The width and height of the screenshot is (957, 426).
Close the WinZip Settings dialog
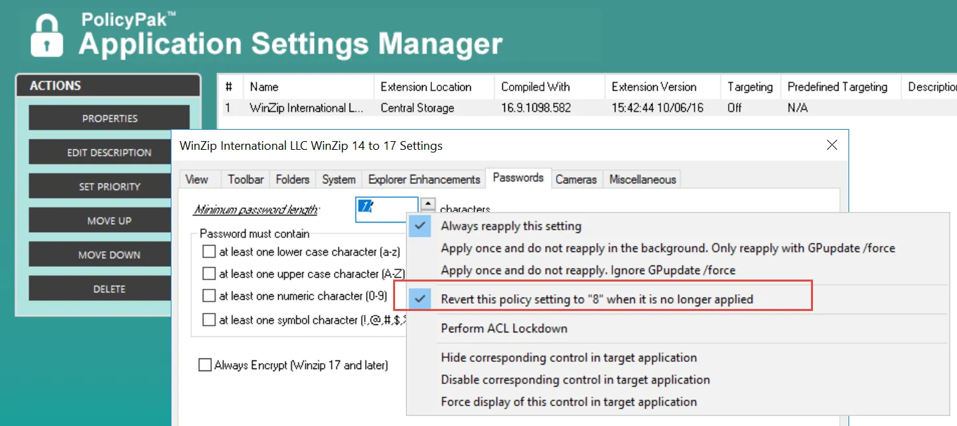pyautogui.click(x=832, y=145)
